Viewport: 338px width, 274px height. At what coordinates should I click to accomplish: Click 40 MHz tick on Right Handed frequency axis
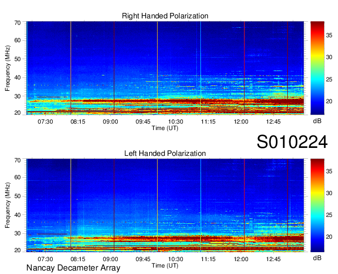pos(17,78)
